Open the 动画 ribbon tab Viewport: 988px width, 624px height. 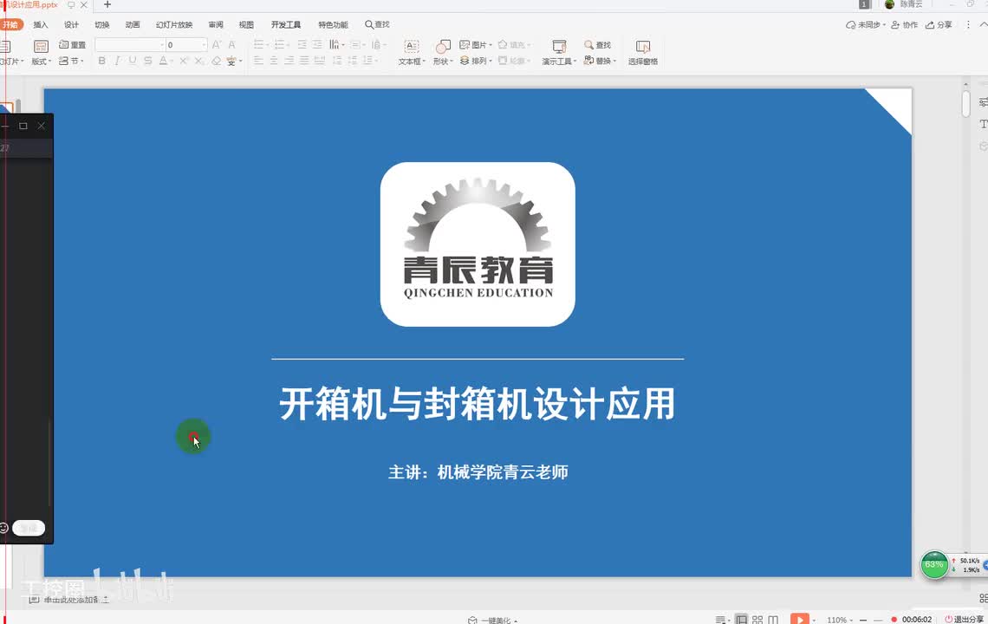coord(133,24)
